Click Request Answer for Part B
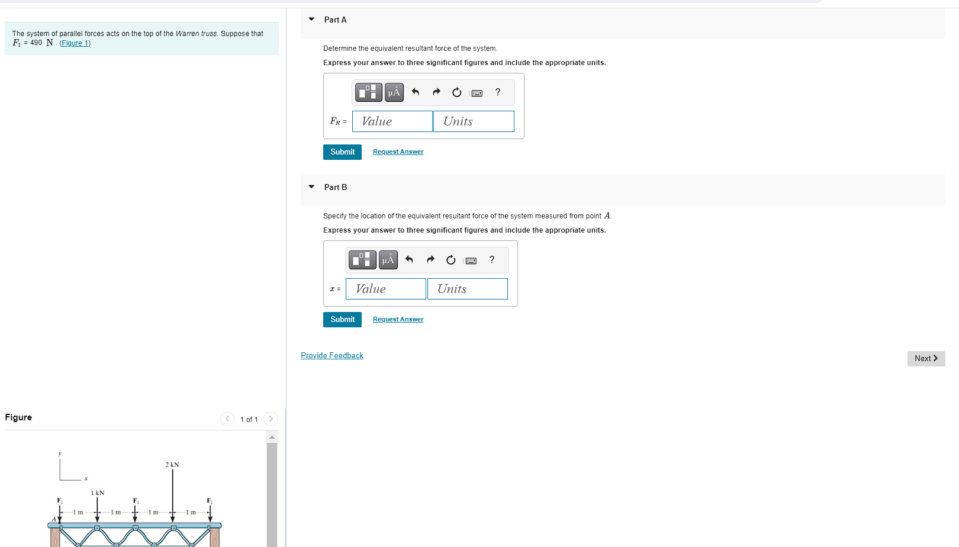 coord(398,319)
